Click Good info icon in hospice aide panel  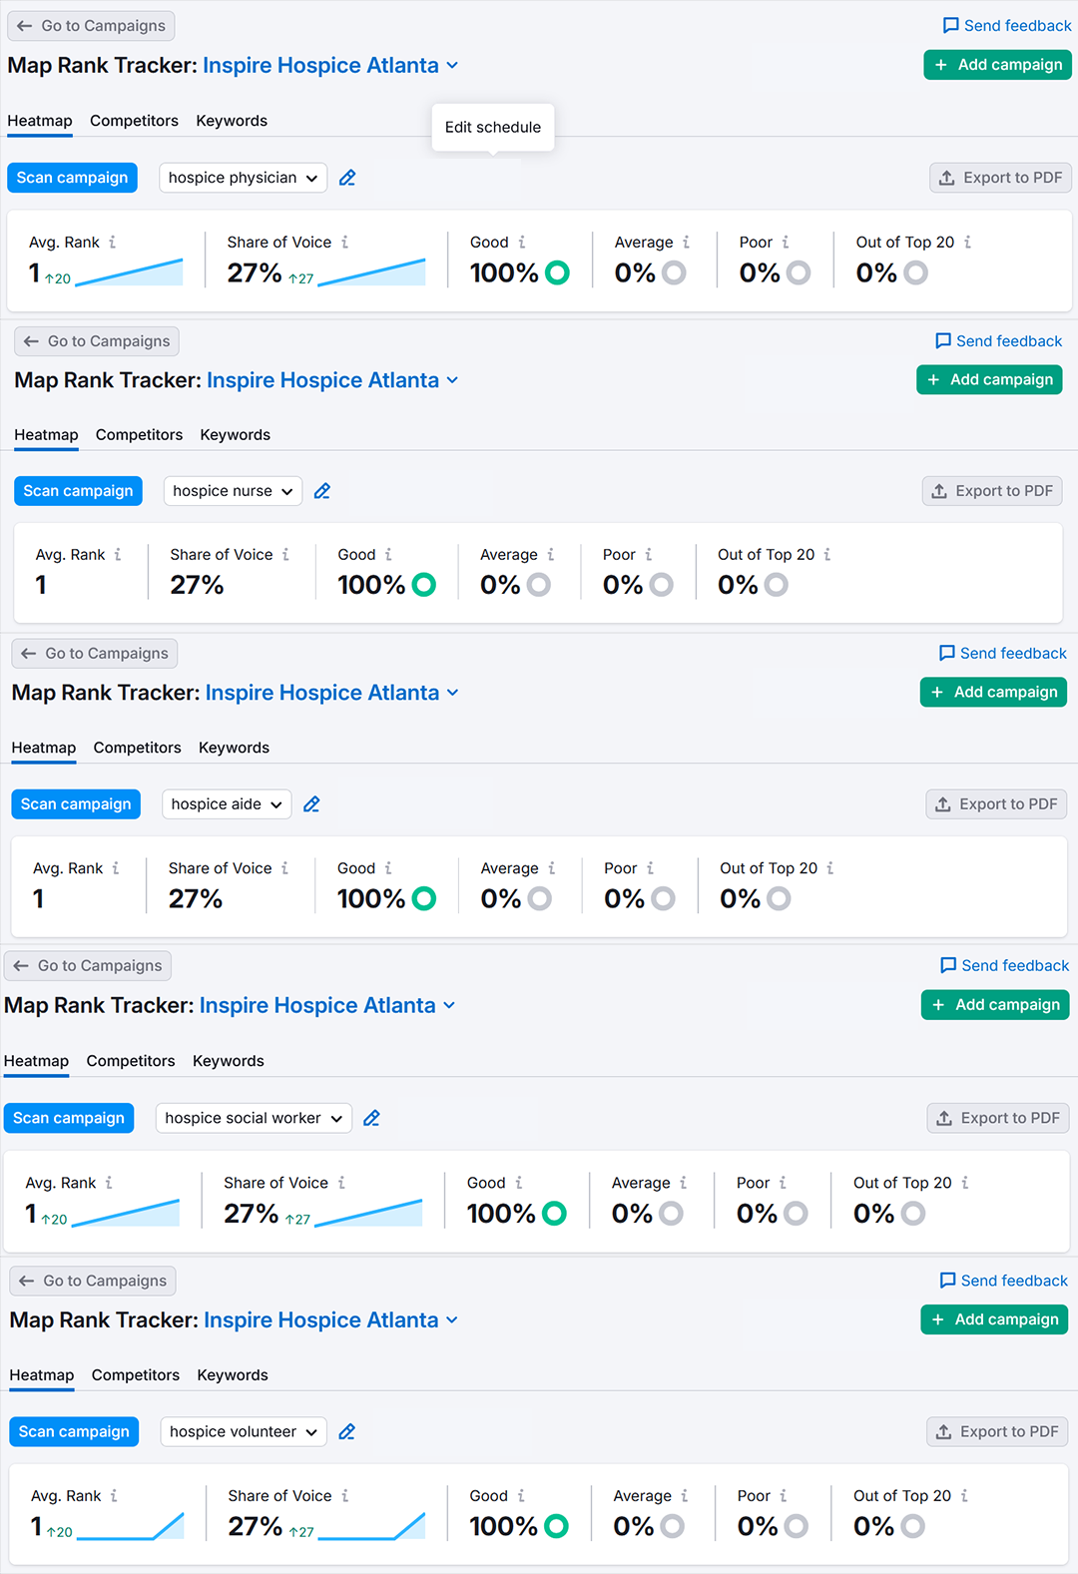click(x=388, y=868)
